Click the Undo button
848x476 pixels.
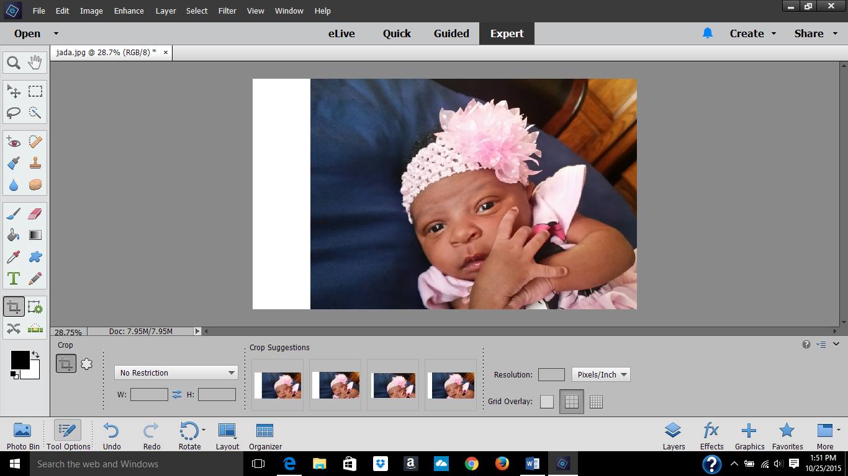[112, 436]
